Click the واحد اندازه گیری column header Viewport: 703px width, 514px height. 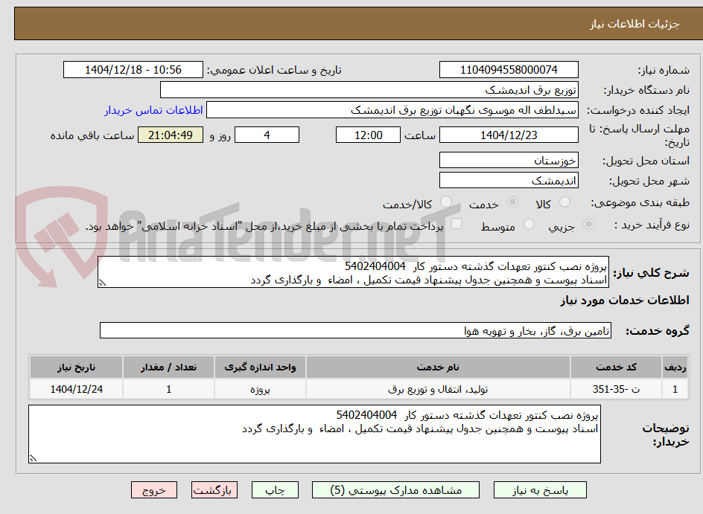point(260,367)
